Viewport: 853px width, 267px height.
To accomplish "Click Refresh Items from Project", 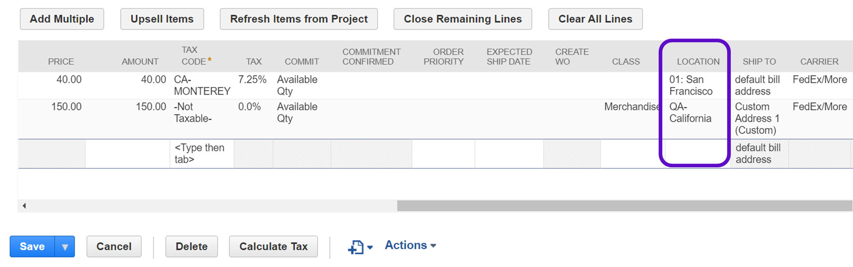I will click(299, 19).
